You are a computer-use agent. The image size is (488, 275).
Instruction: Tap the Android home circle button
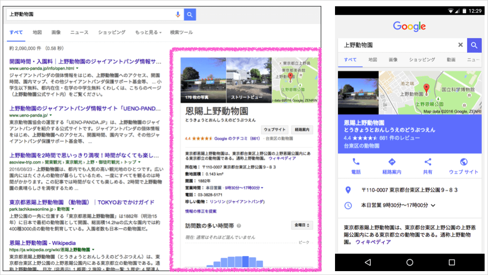410,262
